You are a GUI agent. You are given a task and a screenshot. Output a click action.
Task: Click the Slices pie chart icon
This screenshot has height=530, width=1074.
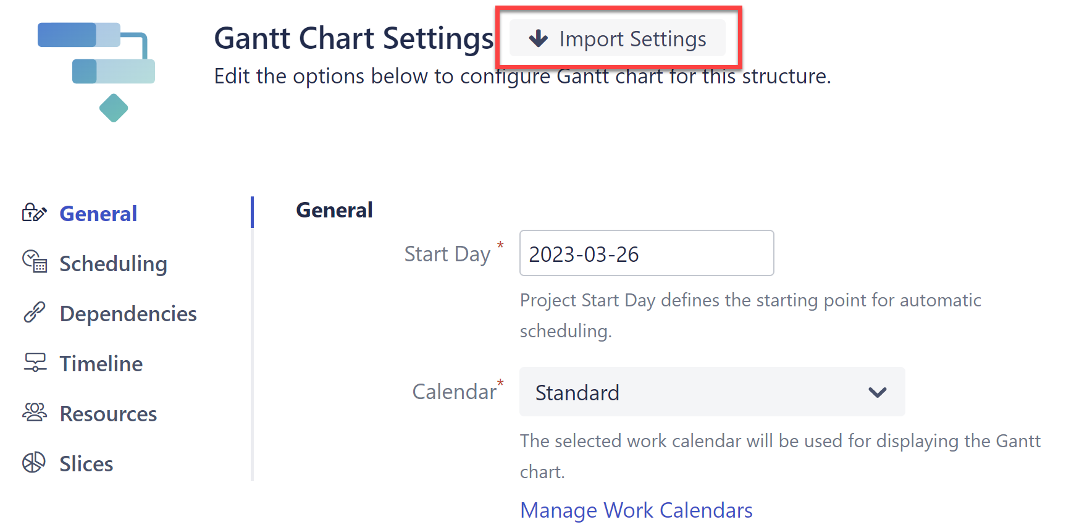coord(35,463)
